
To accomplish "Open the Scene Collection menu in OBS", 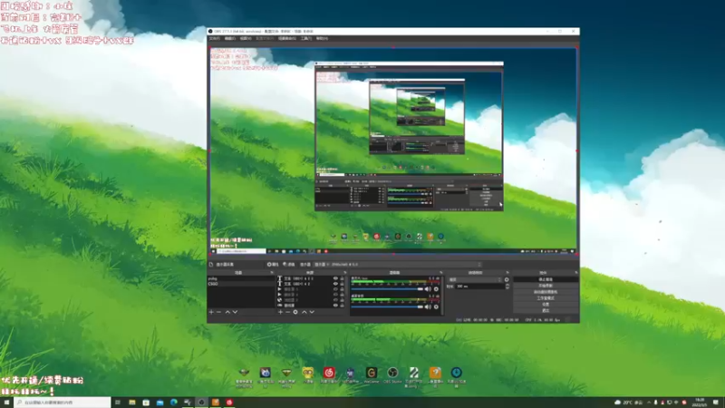I will (286, 38).
